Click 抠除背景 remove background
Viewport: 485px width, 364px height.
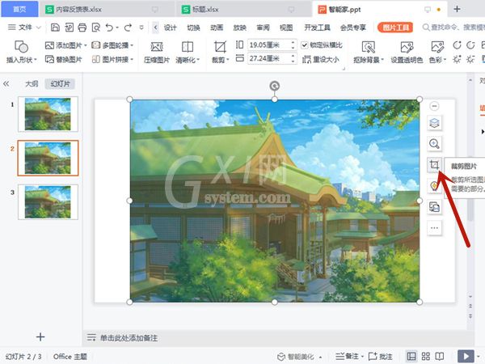(x=368, y=52)
